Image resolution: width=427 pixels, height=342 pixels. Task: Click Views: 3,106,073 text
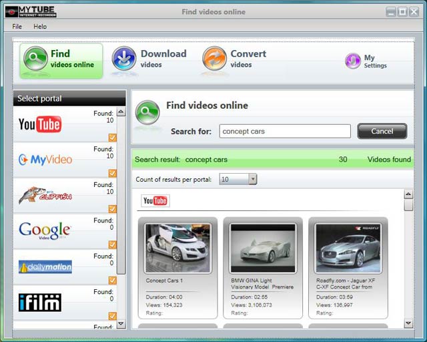252,305
